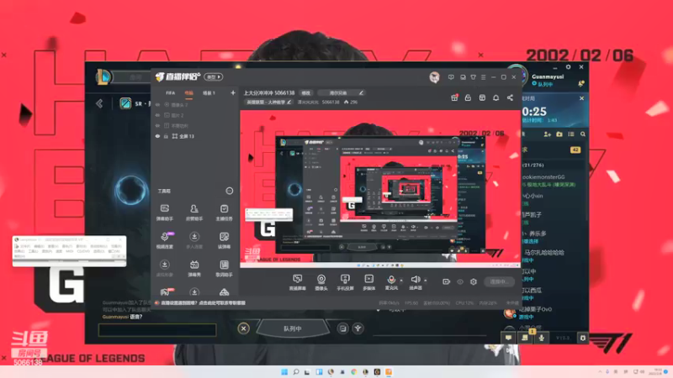Screen dimensions: 673x378
Task: Collapse the 工具箱 toolbox section
Action: click(x=229, y=191)
